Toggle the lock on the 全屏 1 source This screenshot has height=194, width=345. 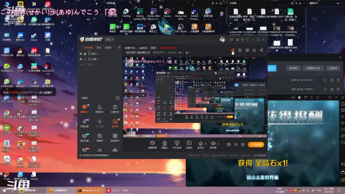pos(85,59)
